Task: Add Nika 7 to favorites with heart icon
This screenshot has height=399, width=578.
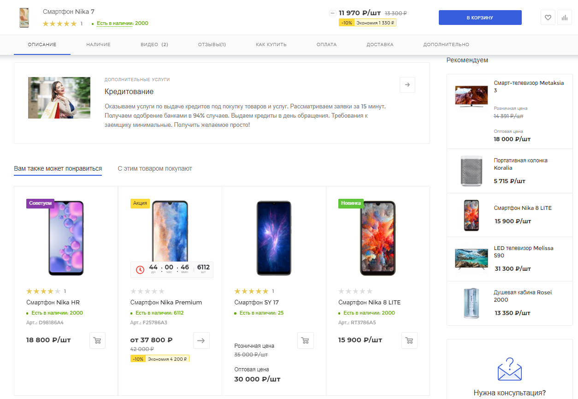Action: pyautogui.click(x=548, y=18)
